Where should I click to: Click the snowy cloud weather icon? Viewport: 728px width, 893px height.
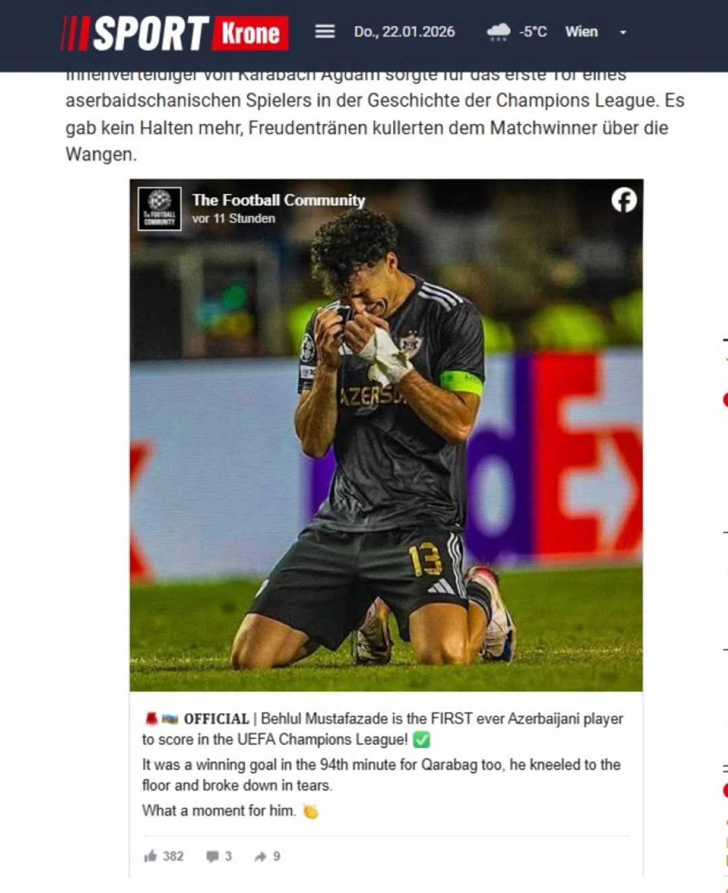[x=499, y=32]
